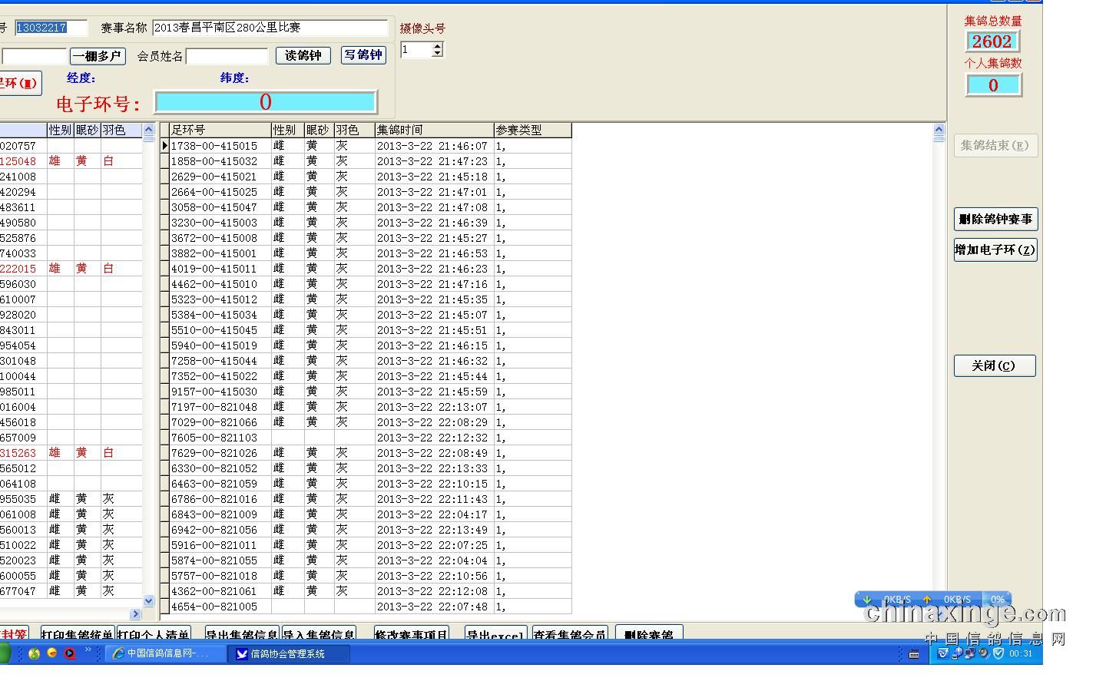Image resolution: width=1106 pixels, height=691 pixels.
Task: Click the Internet Explorer icon in taskbar
Action: [118, 653]
